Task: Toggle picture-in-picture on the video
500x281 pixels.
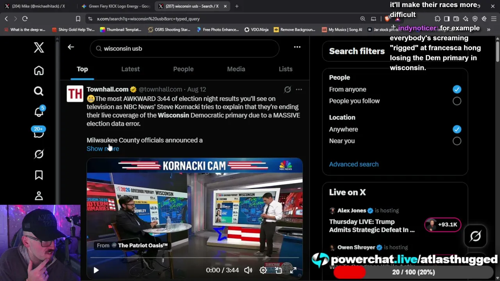Action: (x=279, y=270)
